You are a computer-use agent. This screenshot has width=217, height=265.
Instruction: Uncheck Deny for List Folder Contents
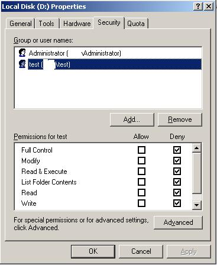pyautogui.click(x=177, y=182)
